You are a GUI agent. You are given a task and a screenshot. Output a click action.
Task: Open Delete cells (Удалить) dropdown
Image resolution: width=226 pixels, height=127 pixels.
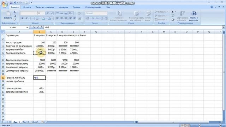(161, 16)
